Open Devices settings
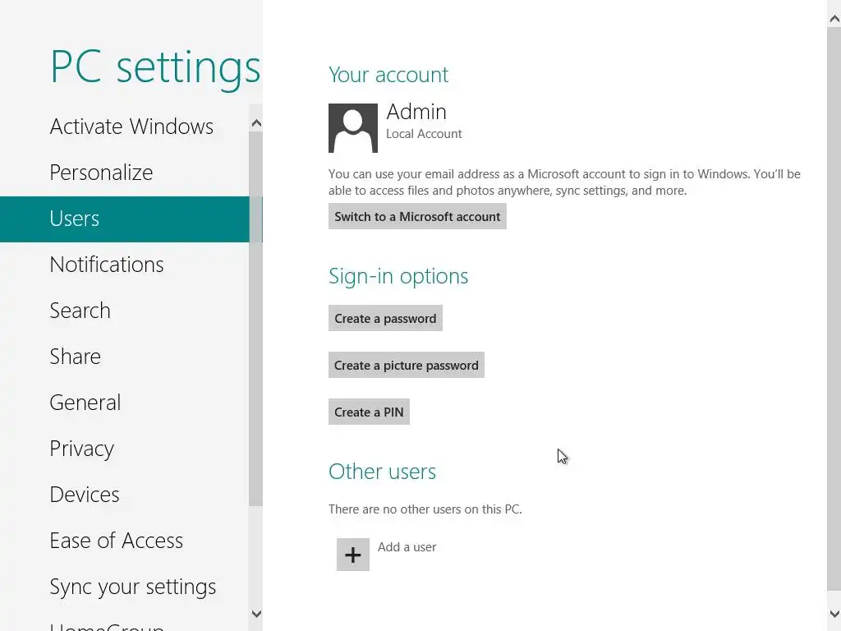The image size is (841, 631). (85, 495)
